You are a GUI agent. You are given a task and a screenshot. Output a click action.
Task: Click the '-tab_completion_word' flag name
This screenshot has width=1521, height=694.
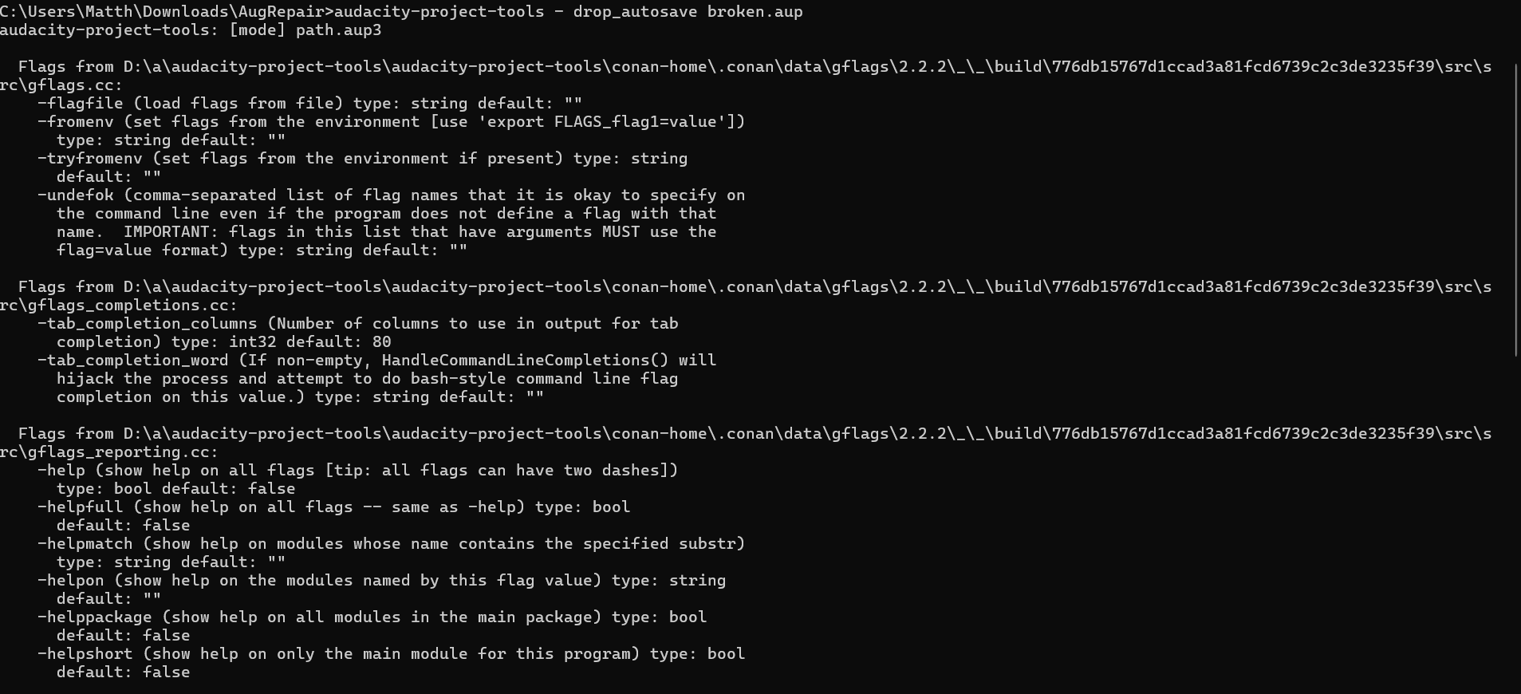[x=132, y=361]
